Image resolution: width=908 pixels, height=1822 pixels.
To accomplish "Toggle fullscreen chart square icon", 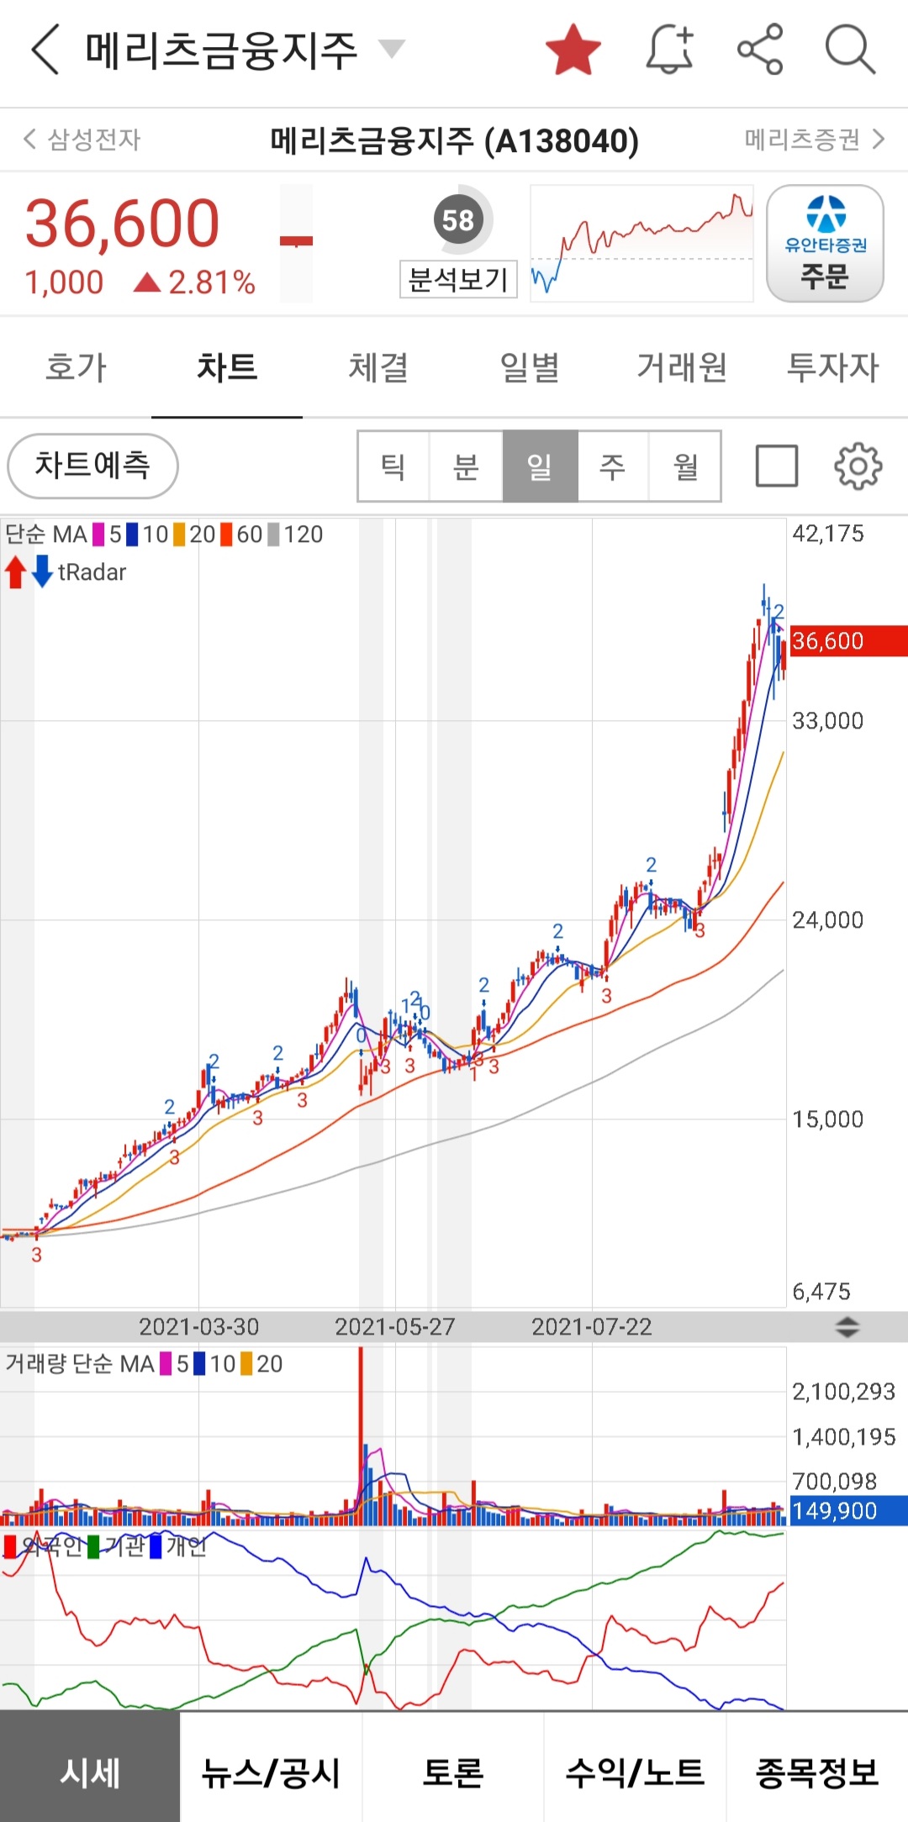I will (777, 466).
